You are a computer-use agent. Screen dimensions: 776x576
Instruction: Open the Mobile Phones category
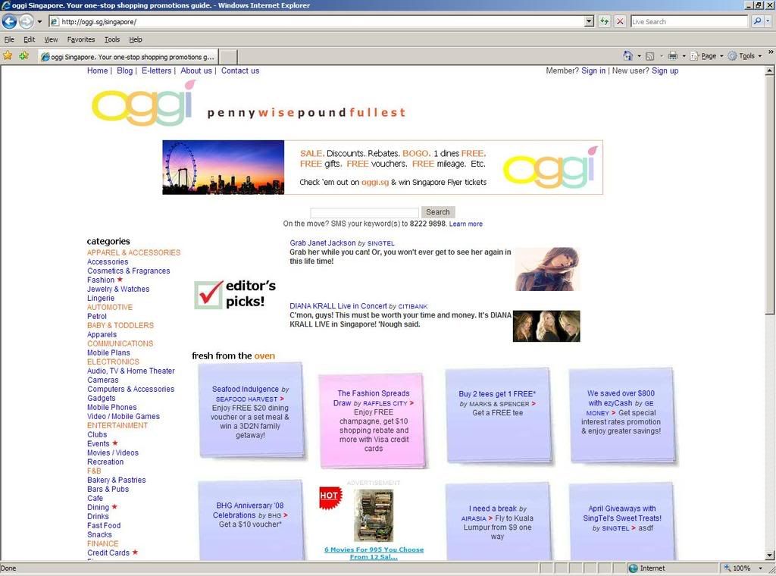click(x=112, y=407)
